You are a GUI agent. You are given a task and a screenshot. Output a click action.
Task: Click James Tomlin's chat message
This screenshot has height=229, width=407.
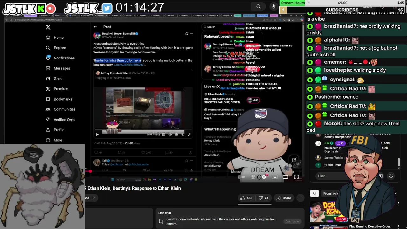[x=334, y=158]
